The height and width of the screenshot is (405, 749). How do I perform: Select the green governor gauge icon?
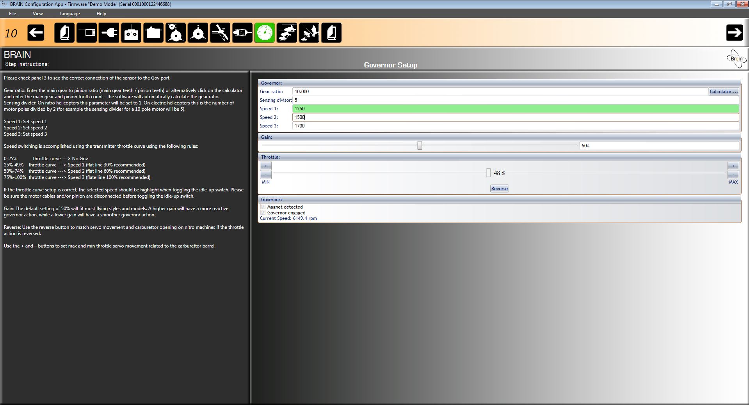265,33
